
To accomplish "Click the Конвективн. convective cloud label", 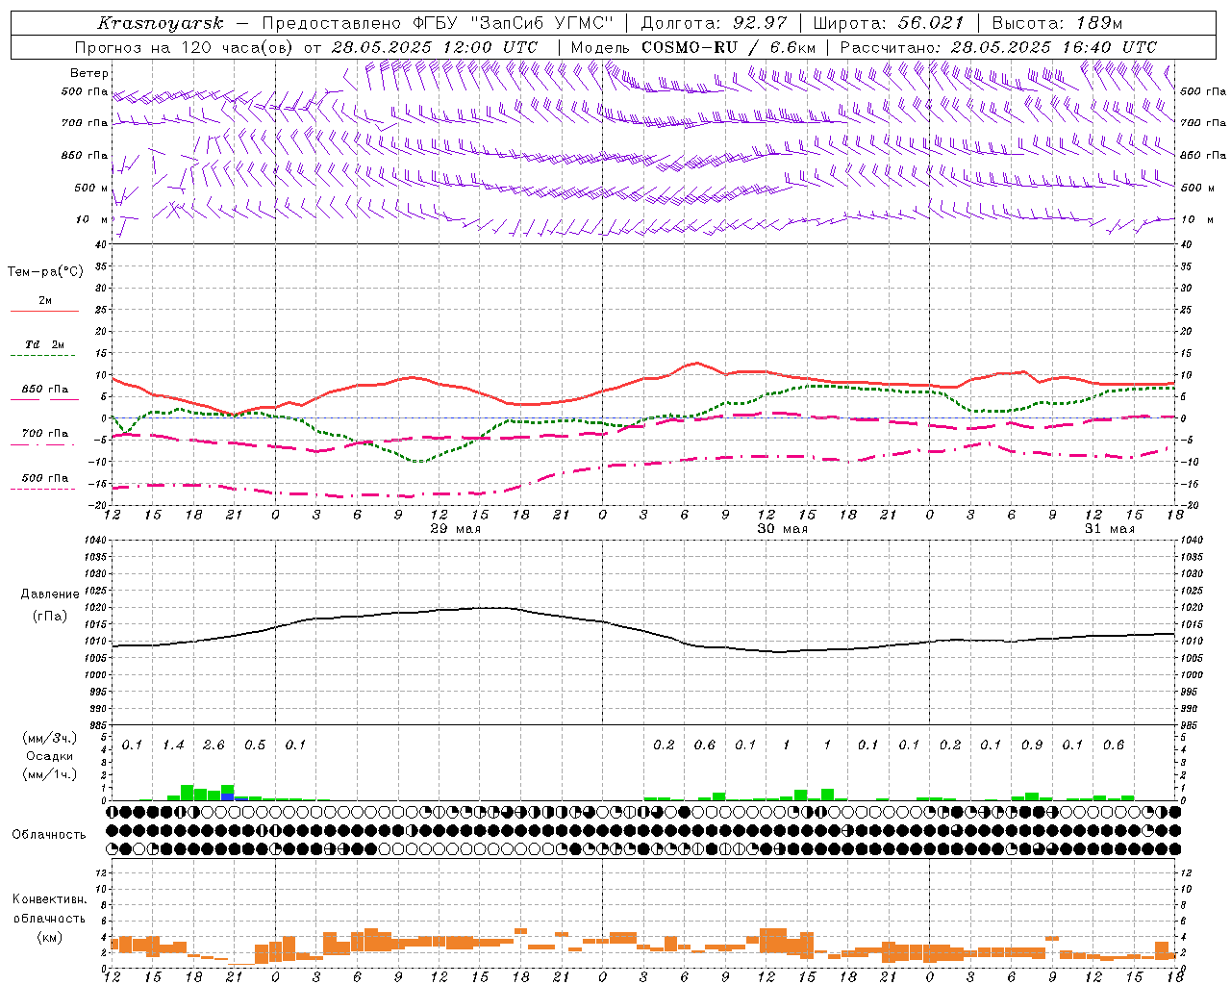I will pos(49,899).
